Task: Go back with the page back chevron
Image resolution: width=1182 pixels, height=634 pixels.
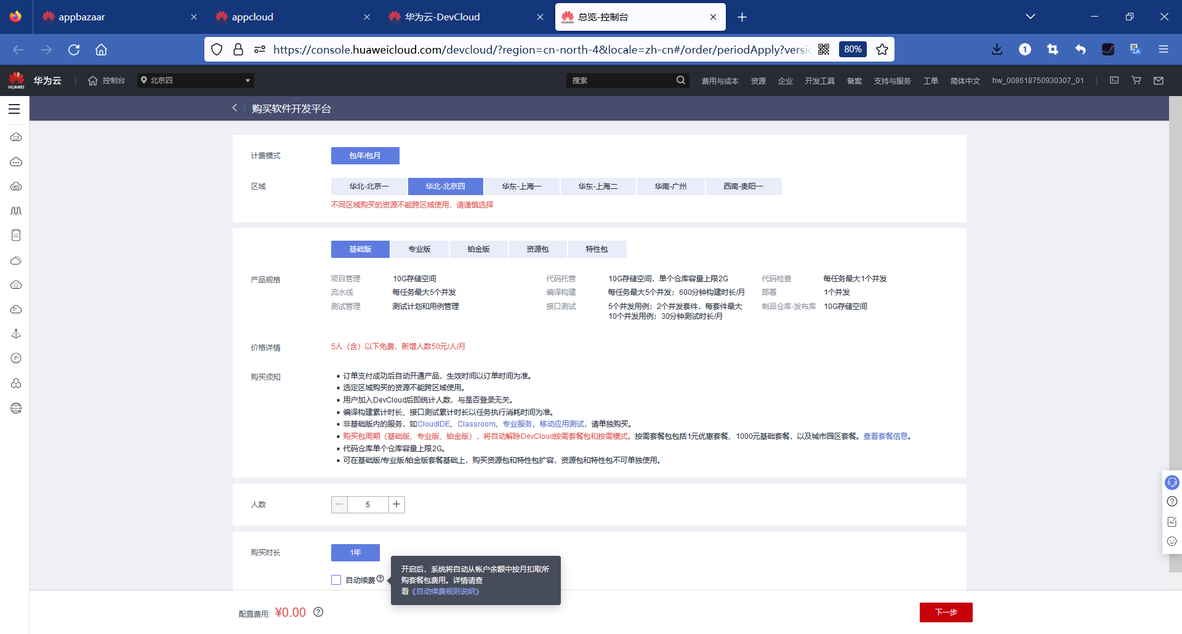Action: coord(235,108)
